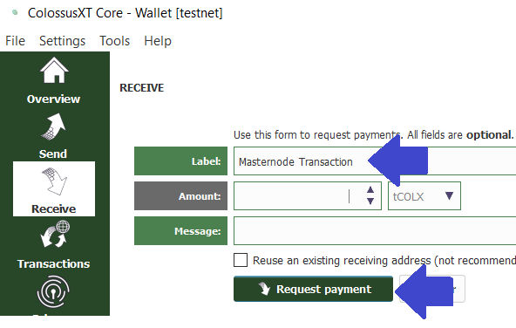
Task: Open the Overview house icon
Action: (x=54, y=70)
